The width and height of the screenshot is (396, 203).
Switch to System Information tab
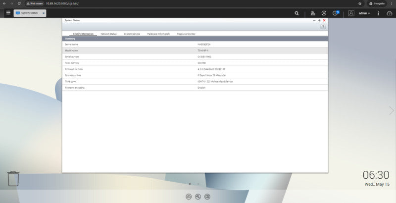(83, 34)
